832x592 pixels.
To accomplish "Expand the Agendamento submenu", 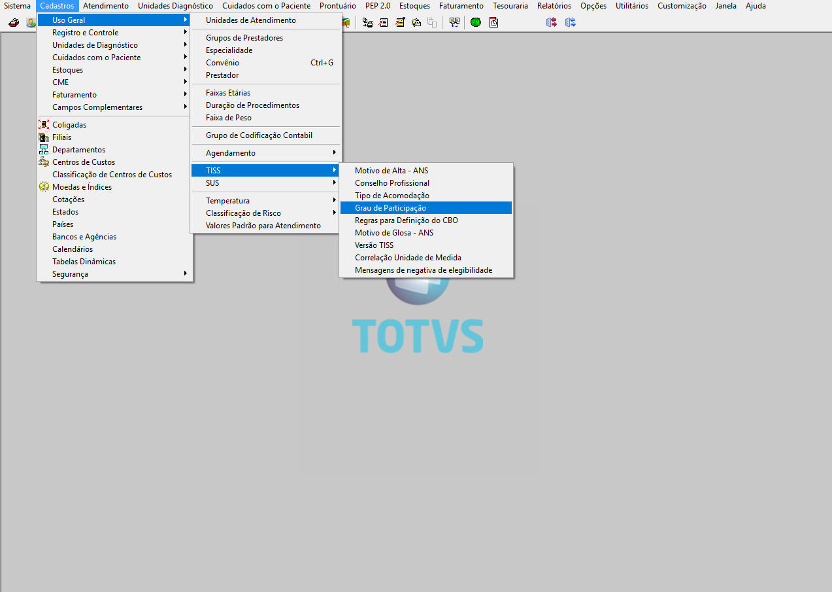I will click(x=265, y=153).
